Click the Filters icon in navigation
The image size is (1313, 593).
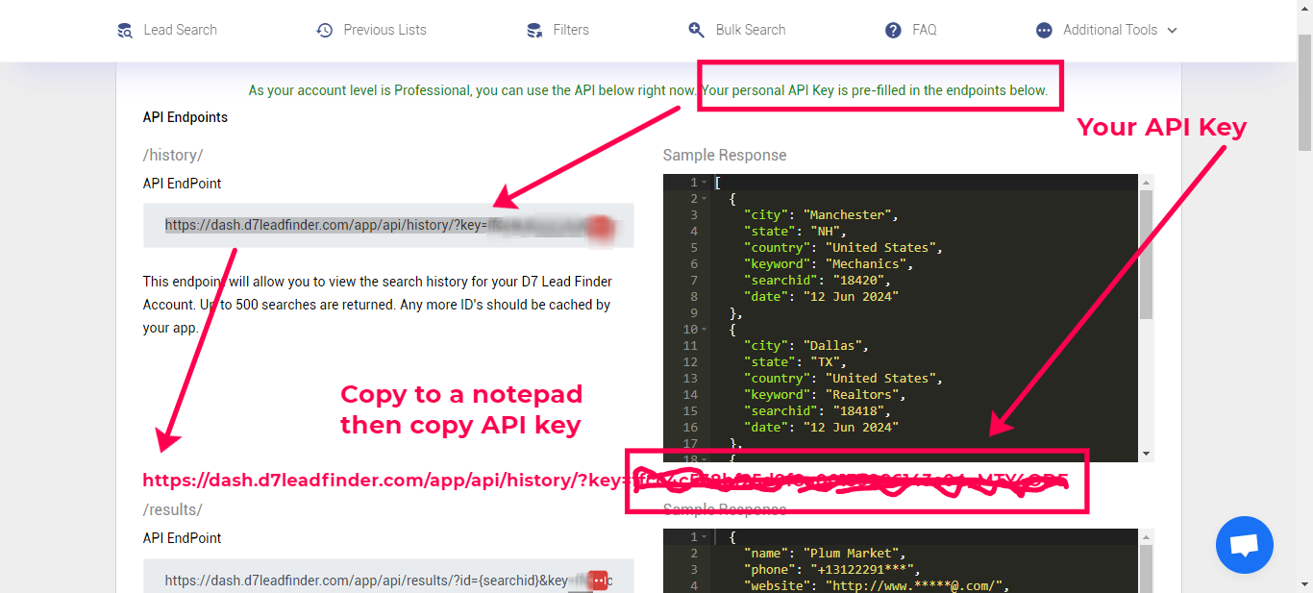(534, 30)
